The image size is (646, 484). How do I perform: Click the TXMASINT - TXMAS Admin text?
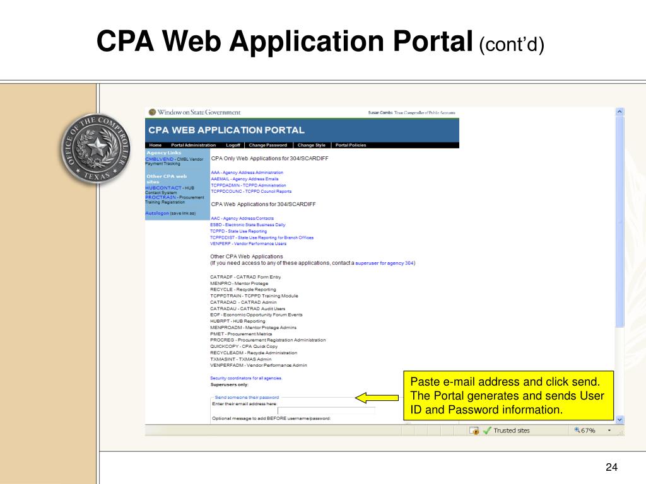click(x=240, y=359)
